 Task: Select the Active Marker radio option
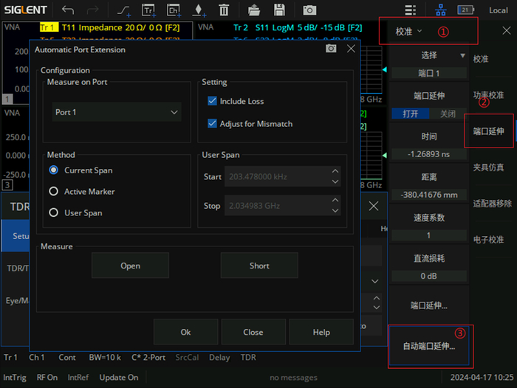pos(53,191)
